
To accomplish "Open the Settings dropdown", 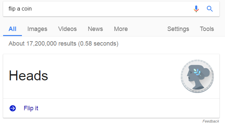I will 178,29.
